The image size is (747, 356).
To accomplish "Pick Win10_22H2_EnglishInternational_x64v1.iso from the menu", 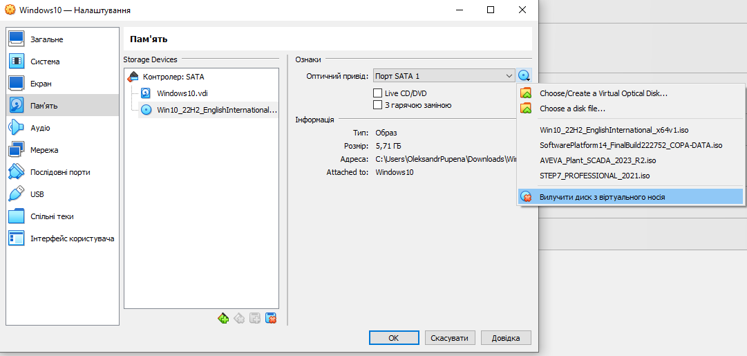I will (630, 130).
